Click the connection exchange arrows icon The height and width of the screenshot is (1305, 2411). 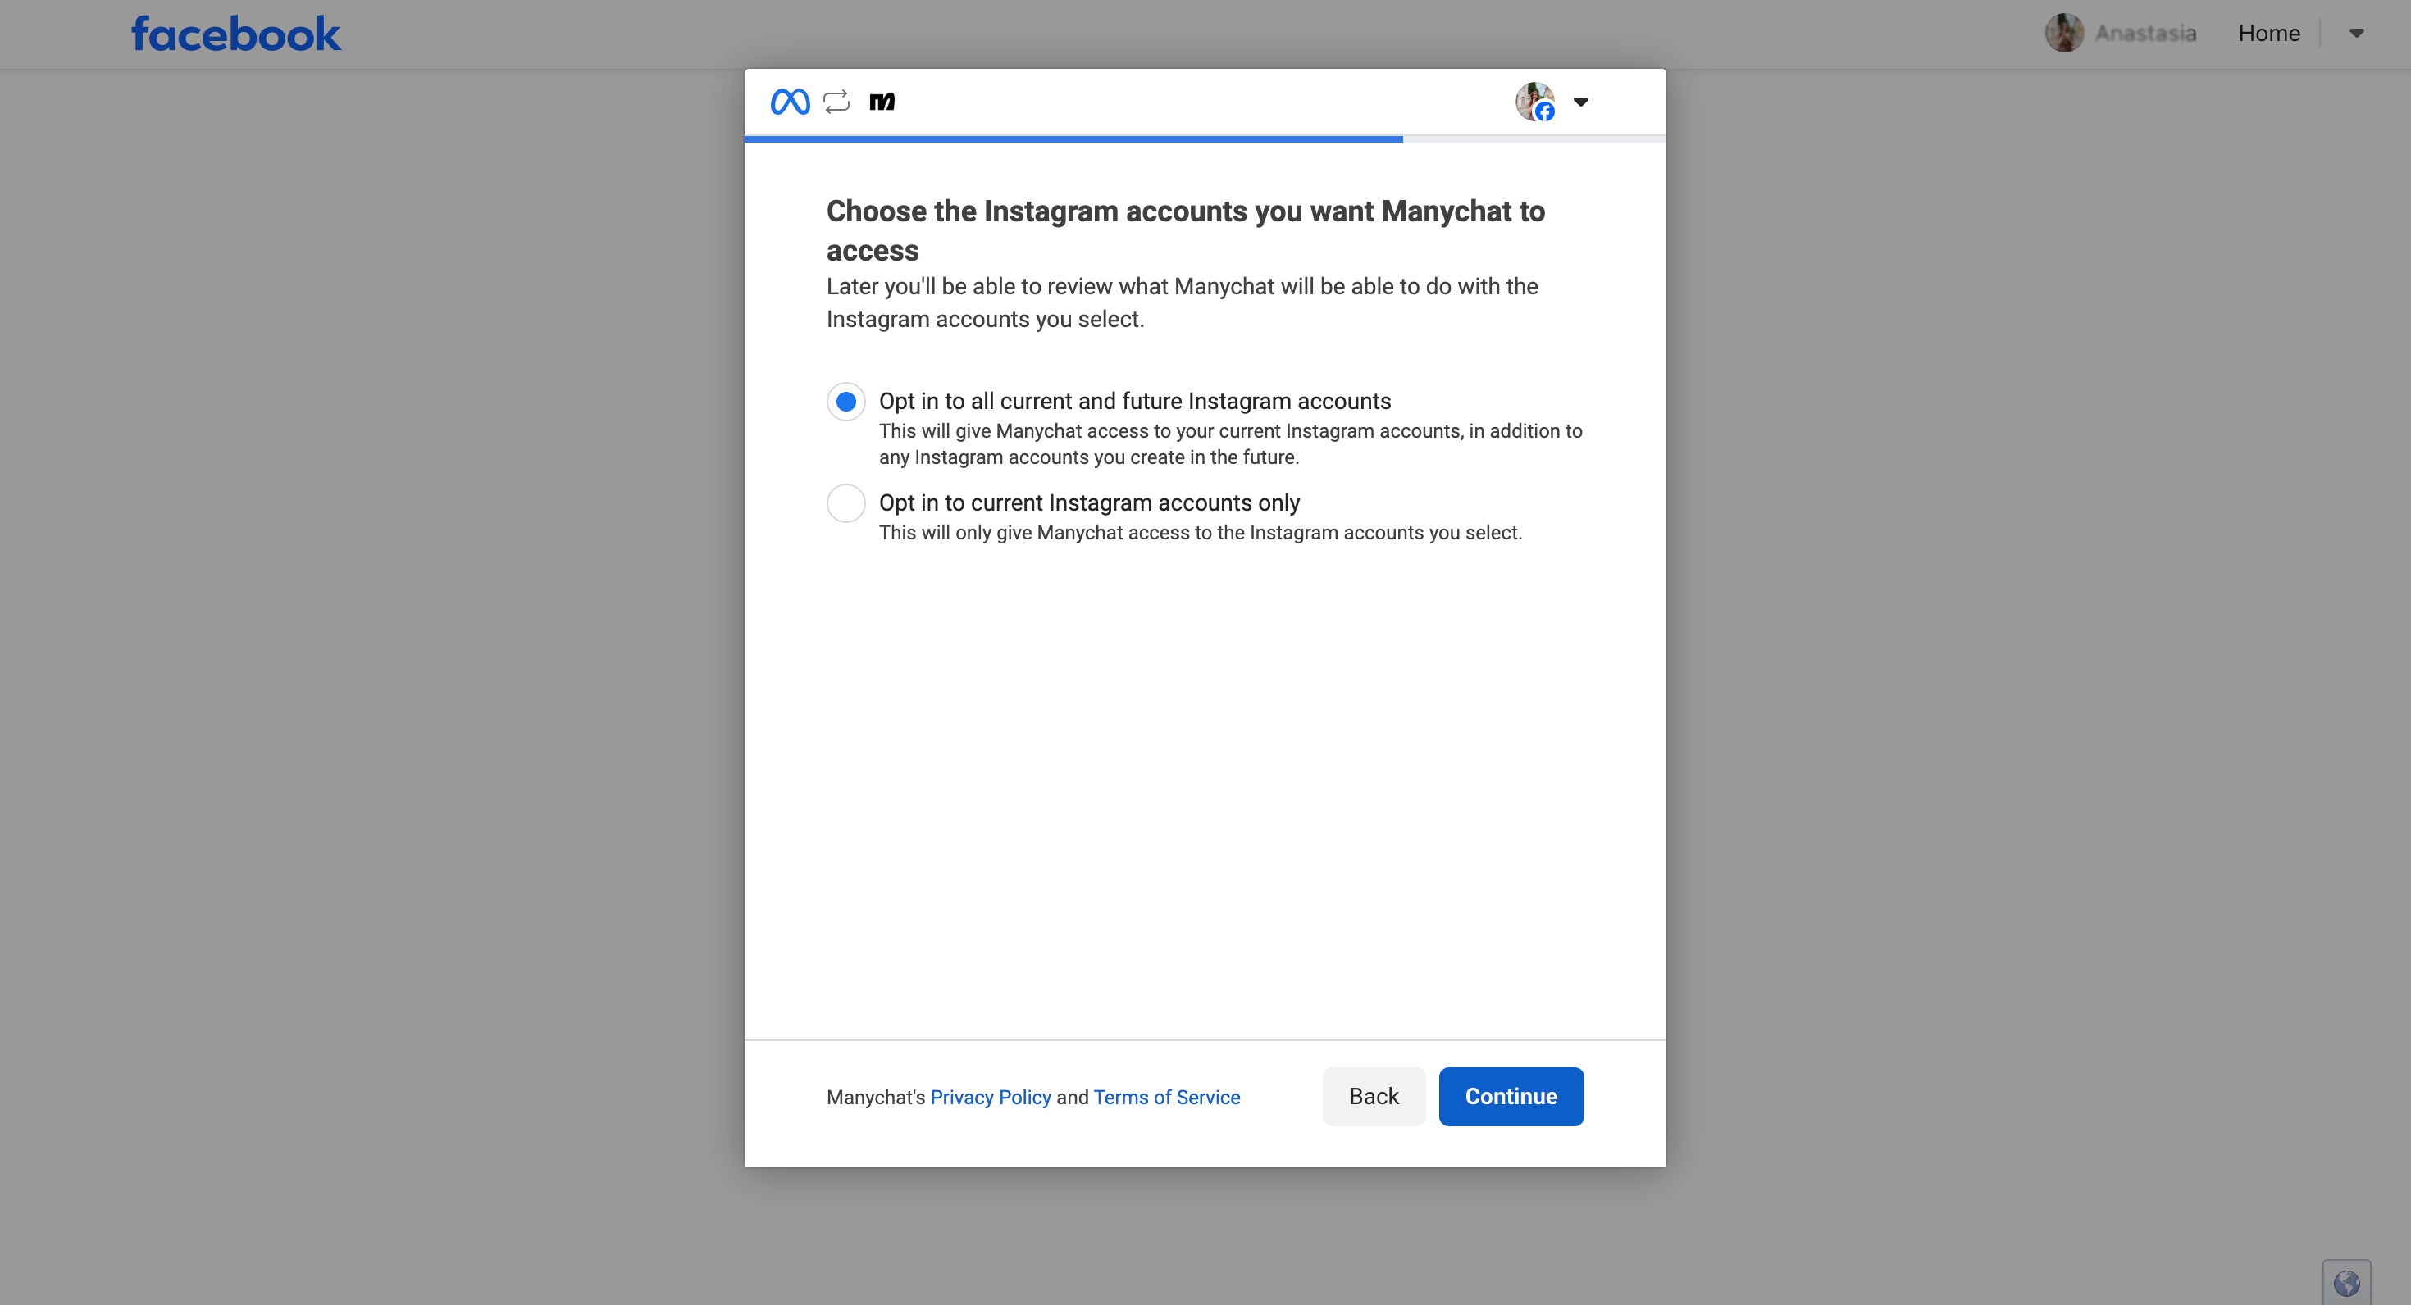836,101
